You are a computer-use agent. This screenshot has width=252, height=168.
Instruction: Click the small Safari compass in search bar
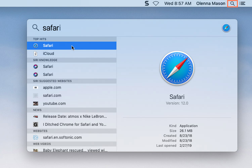click(226, 28)
